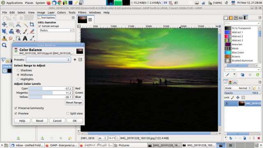Select the Gradient fill tool
Viewport: 263px width, 148px height.
18,31
